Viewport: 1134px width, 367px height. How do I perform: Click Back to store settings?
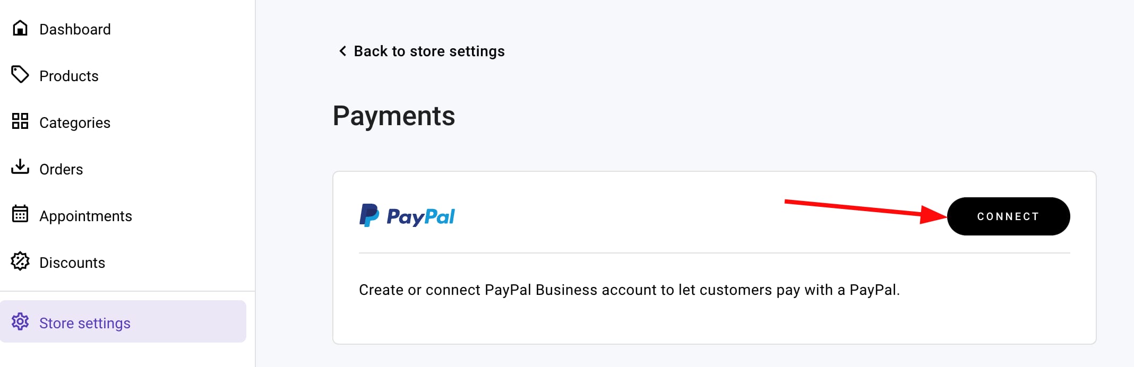coord(428,51)
